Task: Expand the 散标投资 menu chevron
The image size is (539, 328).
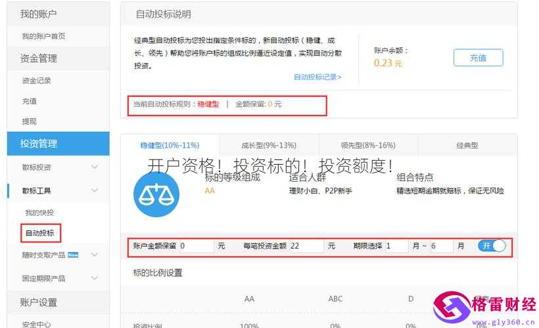Action: (95, 167)
